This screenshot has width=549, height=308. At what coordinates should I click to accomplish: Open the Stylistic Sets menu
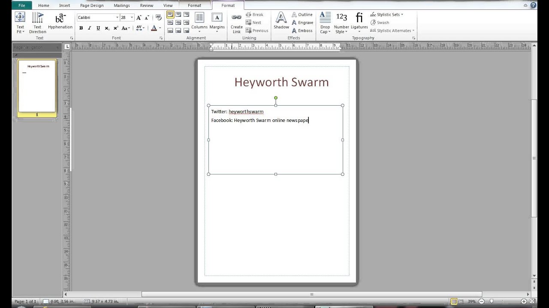(x=386, y=15)
